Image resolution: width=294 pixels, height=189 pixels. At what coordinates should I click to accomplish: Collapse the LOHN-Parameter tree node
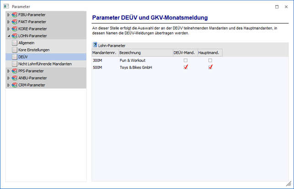(8, 36)
